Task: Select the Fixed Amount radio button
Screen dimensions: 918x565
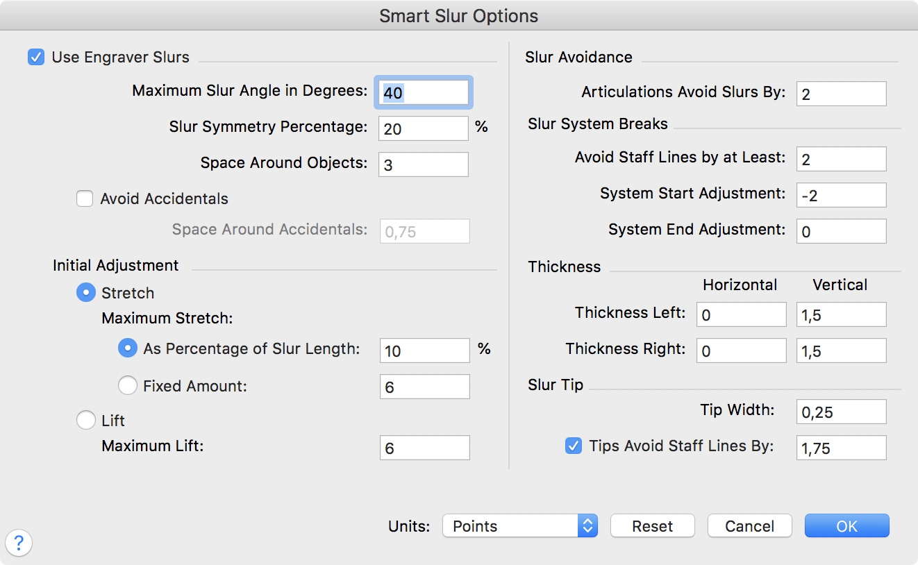Action: coord(128,386)
